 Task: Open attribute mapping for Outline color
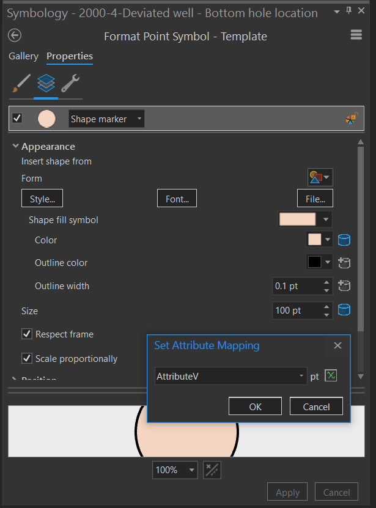[344, 263]
